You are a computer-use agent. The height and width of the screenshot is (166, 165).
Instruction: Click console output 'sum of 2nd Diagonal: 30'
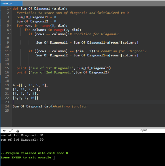click(x=22, y=140)
